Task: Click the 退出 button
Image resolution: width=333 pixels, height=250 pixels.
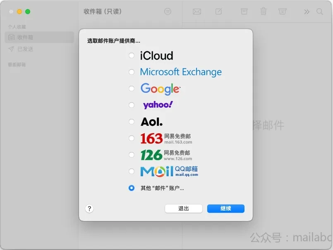Action: (x=184, y=209)
